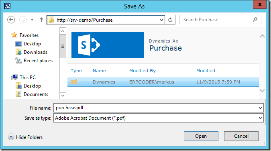Expand the address bar history dropdown
This screenshot has width=271, height=151.
pos(162,20)
